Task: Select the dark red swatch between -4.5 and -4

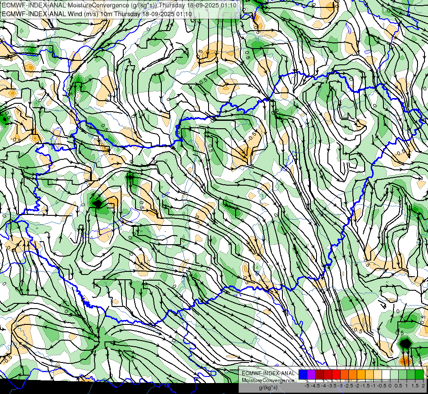Action: [320, 375]
